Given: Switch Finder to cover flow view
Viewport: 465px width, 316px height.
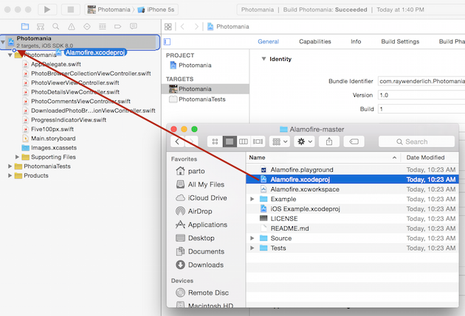Looking at the screenshot, I should click(258, 141).
